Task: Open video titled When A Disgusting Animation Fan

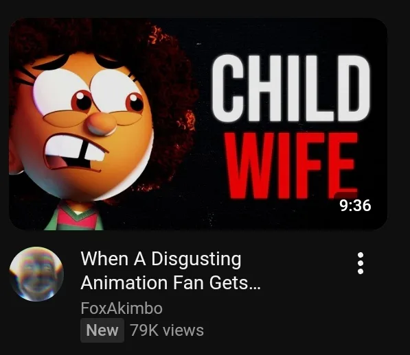Action: [x=170, y=271]
